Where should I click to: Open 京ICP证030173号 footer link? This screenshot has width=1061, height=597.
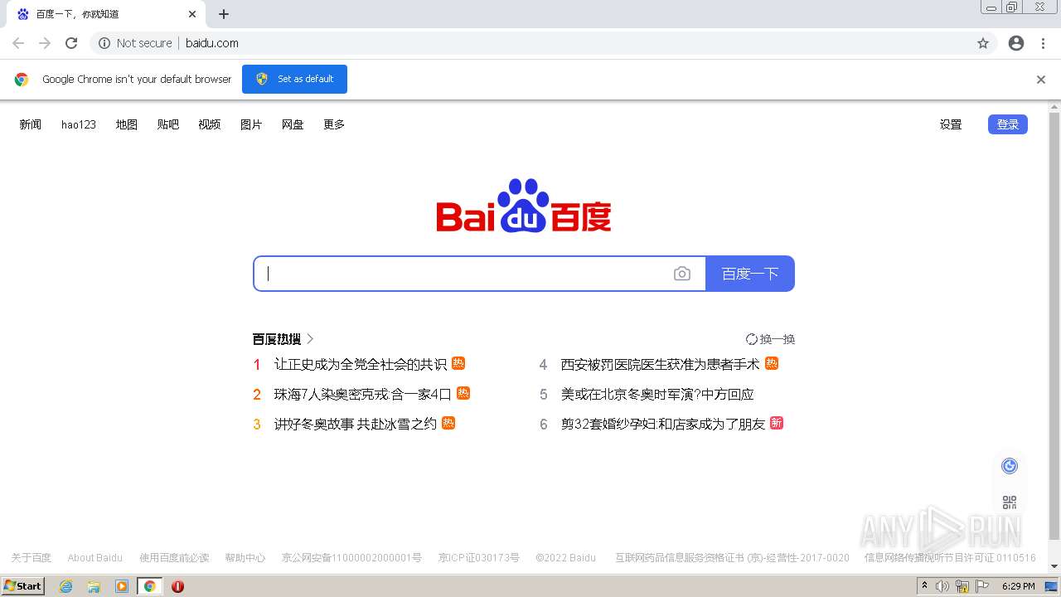pos(479,558)
